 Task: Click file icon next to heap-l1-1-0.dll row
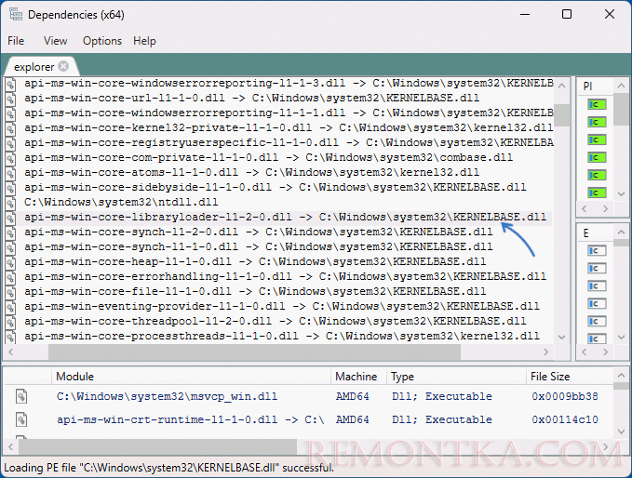pyautogui.click(x=10, y=263)
